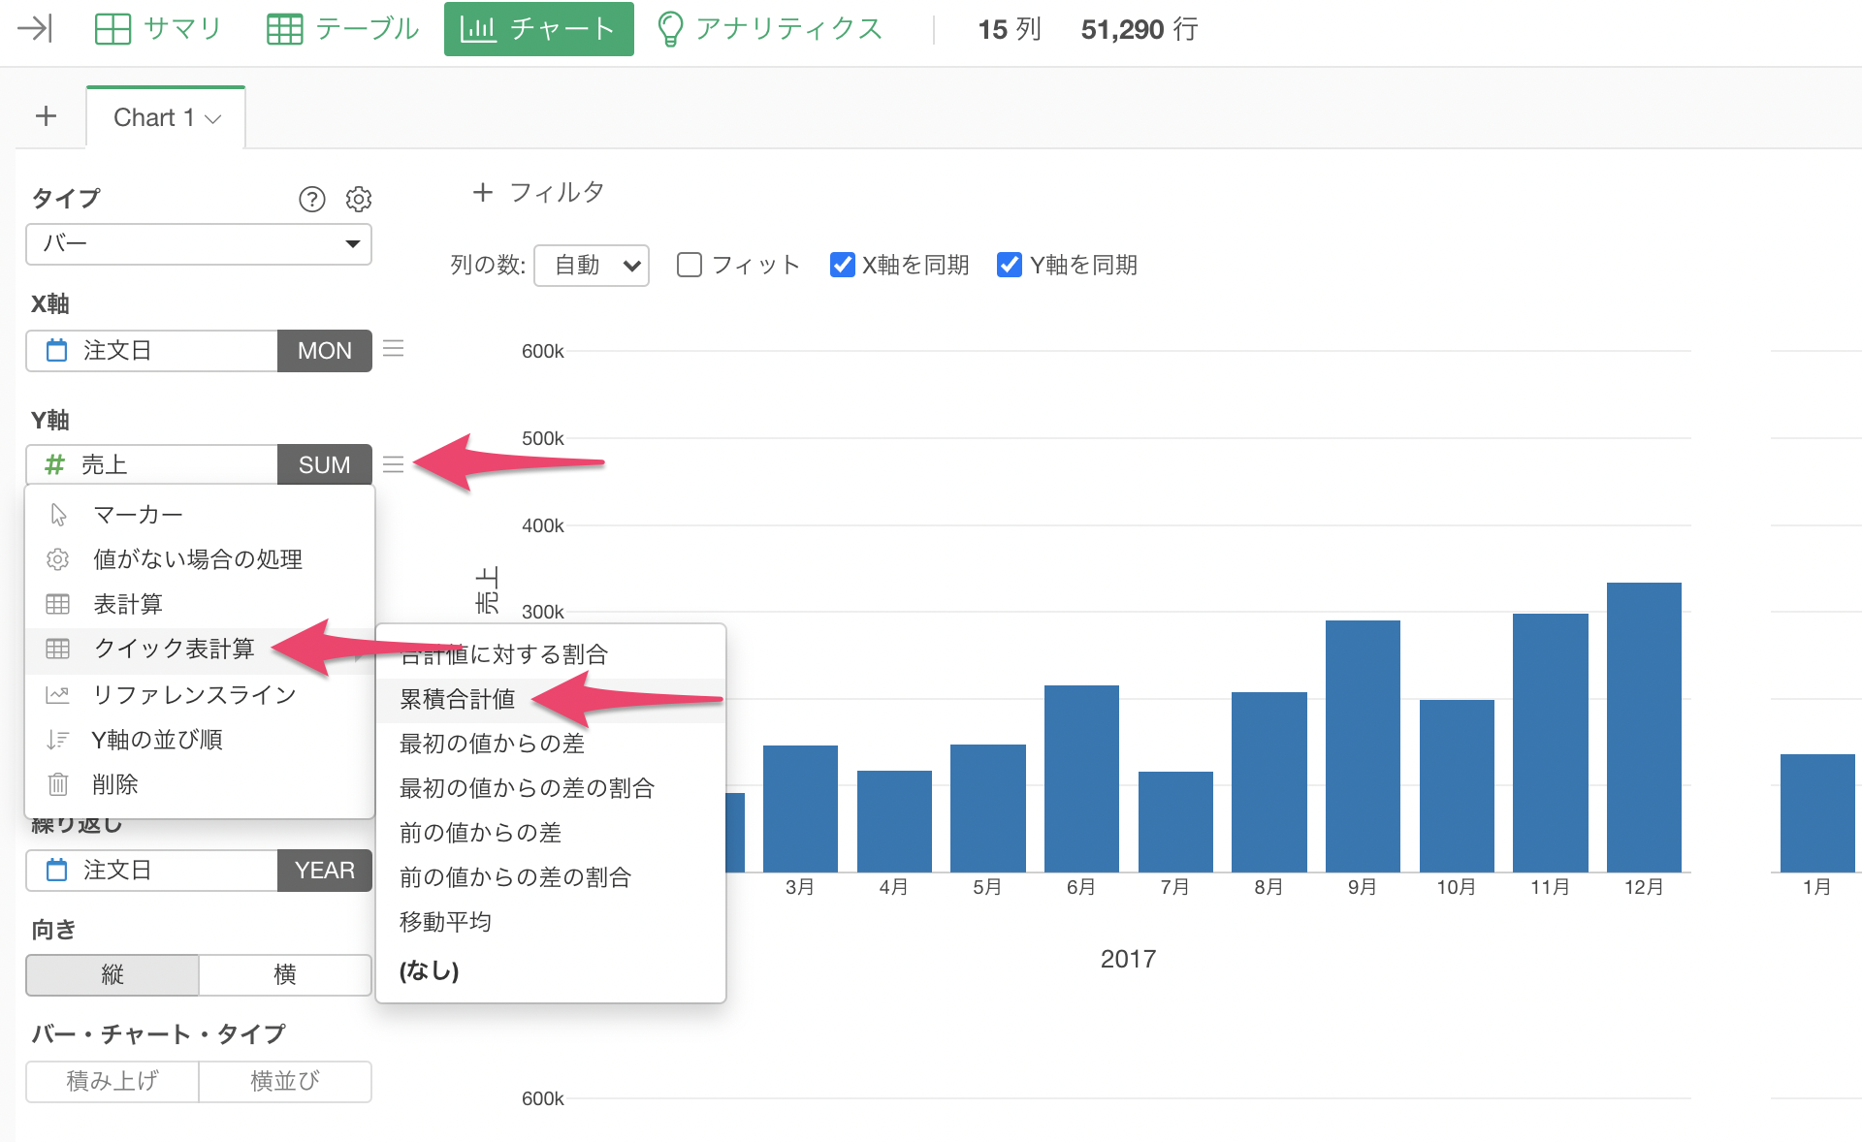Select 合計値に対する割合 option
Screen dimensions: 1862x1142
(550, 654)
